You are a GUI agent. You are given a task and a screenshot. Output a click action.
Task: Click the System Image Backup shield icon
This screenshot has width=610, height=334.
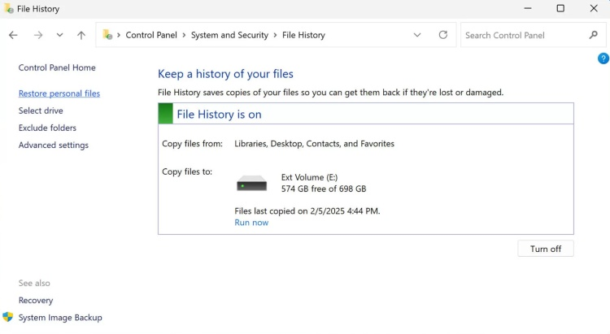pyautogui.click(x=8, y=317)
